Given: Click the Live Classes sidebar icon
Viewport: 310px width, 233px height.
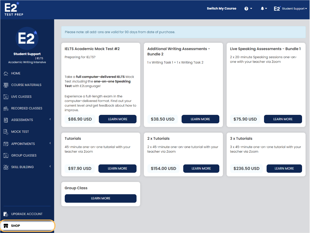Looking at the screenshot, I should 6,97.
